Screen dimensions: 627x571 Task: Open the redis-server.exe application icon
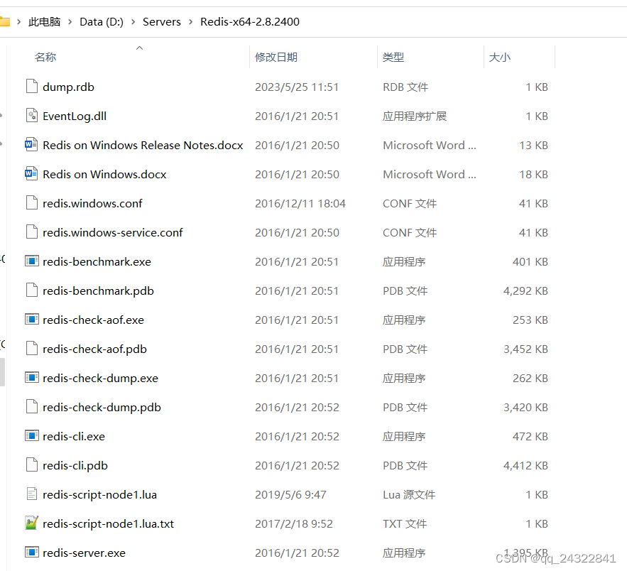tap(31, 553)
